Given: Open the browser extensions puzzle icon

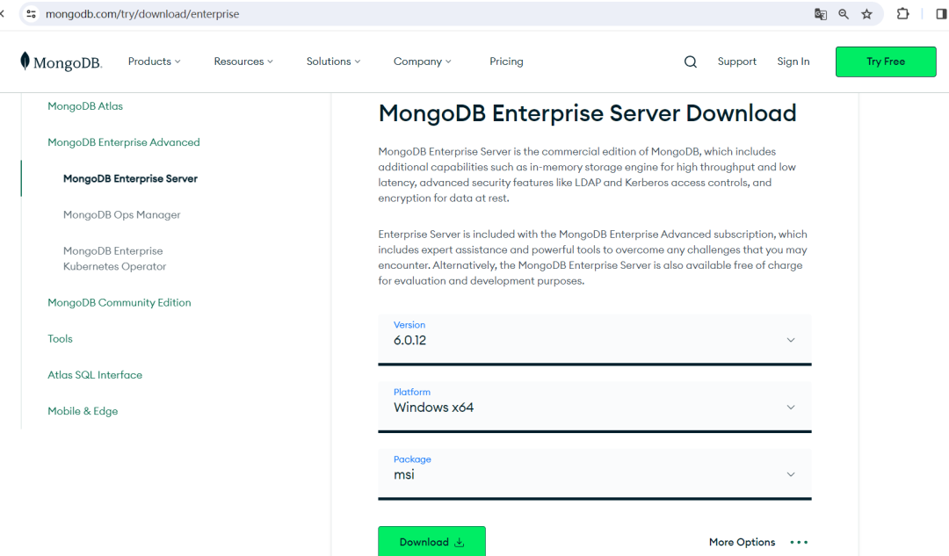Looking at the screenshot, I should 902,13.
